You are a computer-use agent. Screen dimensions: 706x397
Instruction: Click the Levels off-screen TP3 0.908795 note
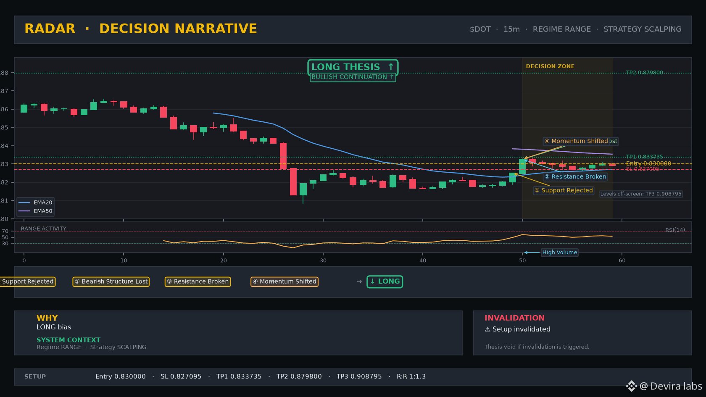[641, 194]
